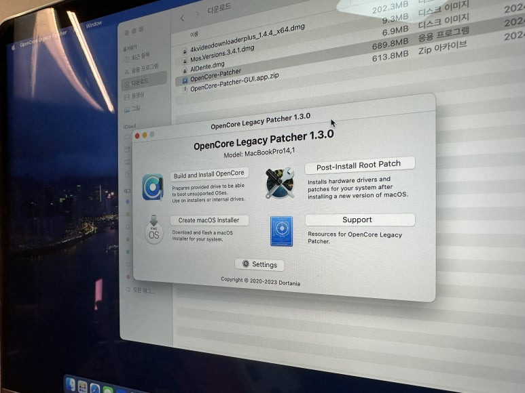Click the 다운로드 title in Finder toolbar
The width and height of the screenshot is (525, 393).
click(x=219, y=9)
